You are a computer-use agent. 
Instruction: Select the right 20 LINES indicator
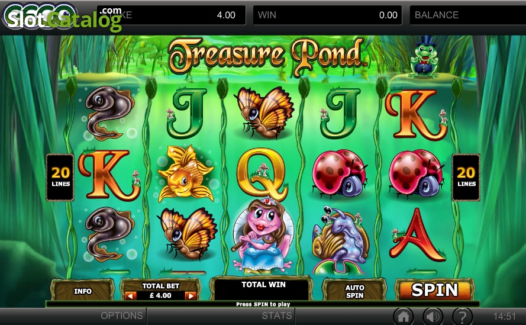[466, 177]
